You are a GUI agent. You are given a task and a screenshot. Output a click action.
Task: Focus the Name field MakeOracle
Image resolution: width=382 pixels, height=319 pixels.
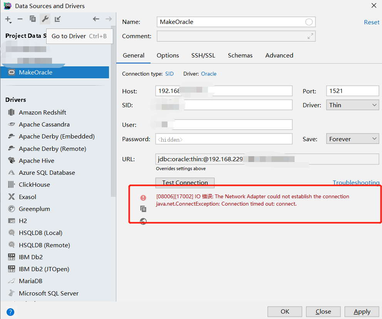236,22
